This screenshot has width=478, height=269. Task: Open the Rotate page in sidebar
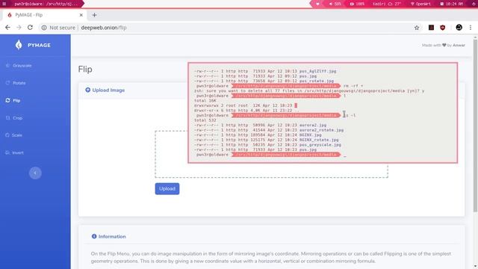tap(16, 83)
